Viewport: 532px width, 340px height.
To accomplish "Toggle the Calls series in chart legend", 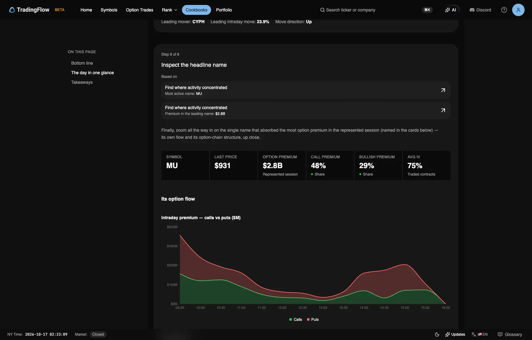I will [x=295, y=320].
